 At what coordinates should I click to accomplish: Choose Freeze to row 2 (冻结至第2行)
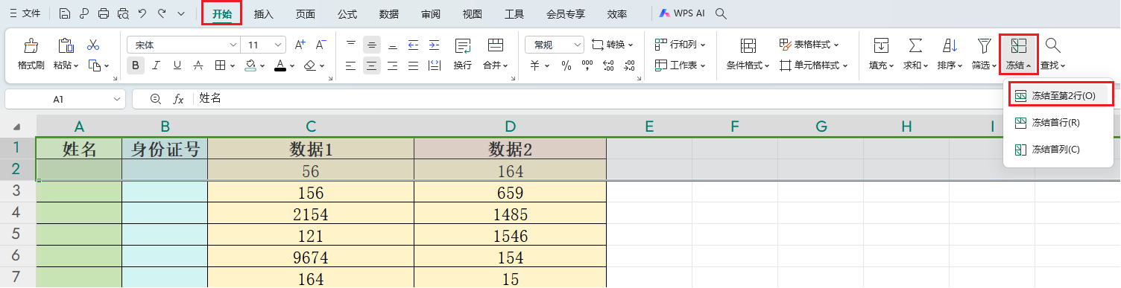[1058, 96]
